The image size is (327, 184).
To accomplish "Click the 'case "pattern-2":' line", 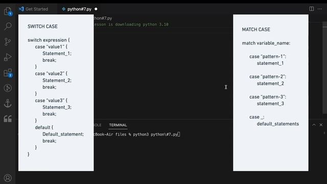I will click(268, 77).
